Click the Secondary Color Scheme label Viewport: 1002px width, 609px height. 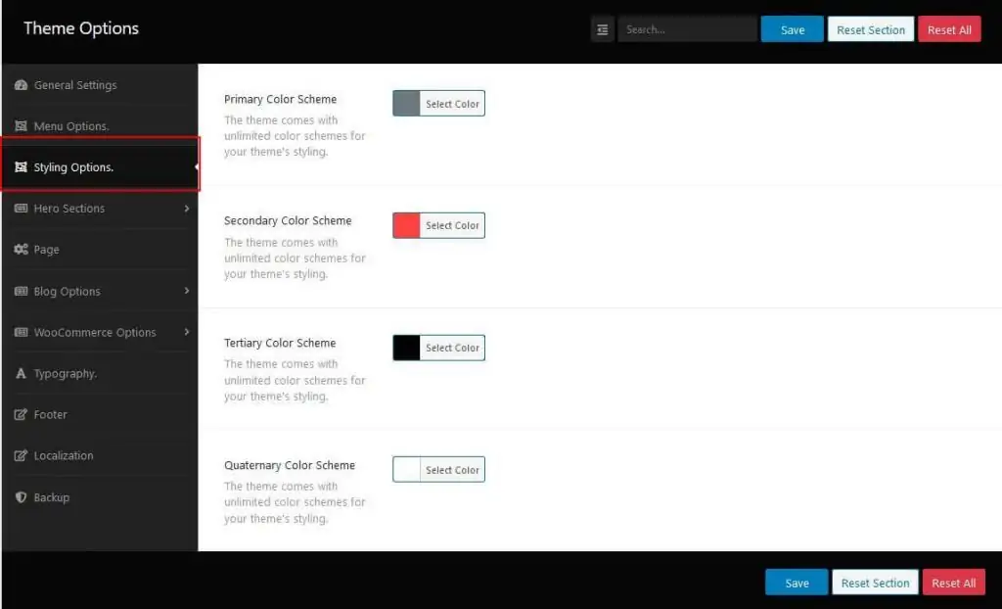[x=288, y=220]
